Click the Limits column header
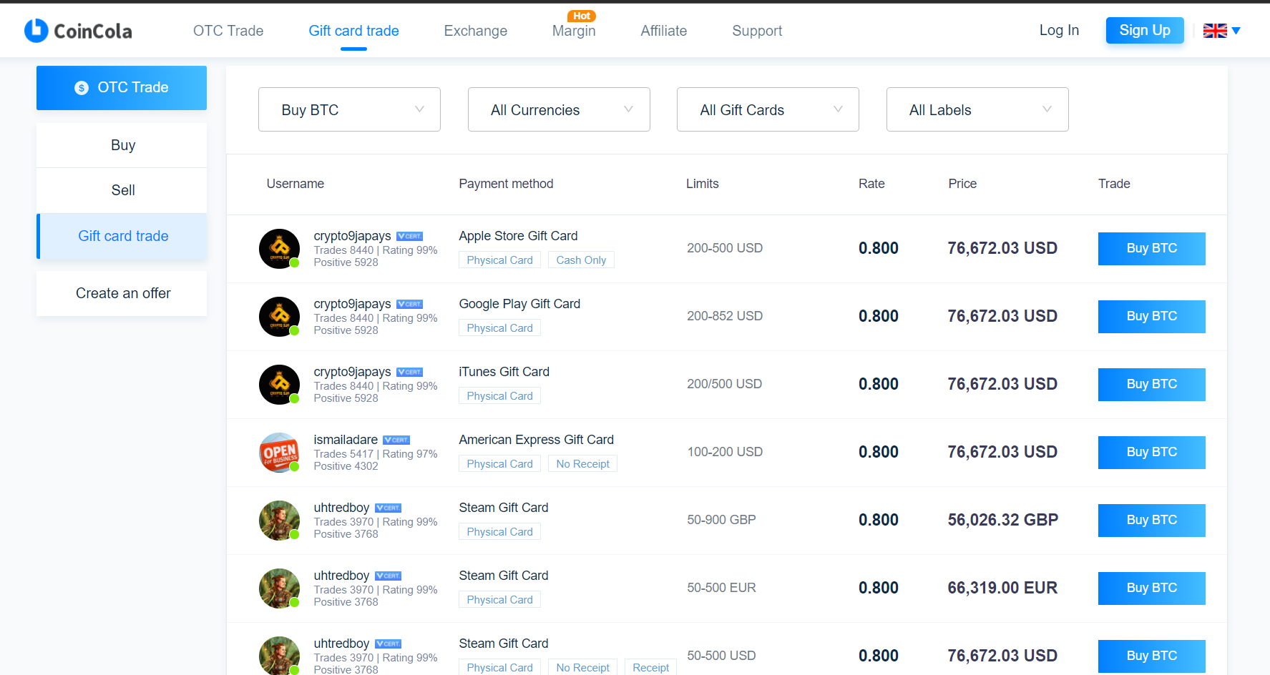1270x675 pixels. click(x=702, y=184)
